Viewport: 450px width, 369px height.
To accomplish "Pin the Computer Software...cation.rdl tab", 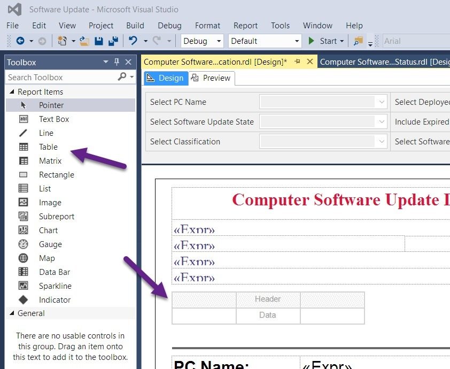I will point(297,61).
